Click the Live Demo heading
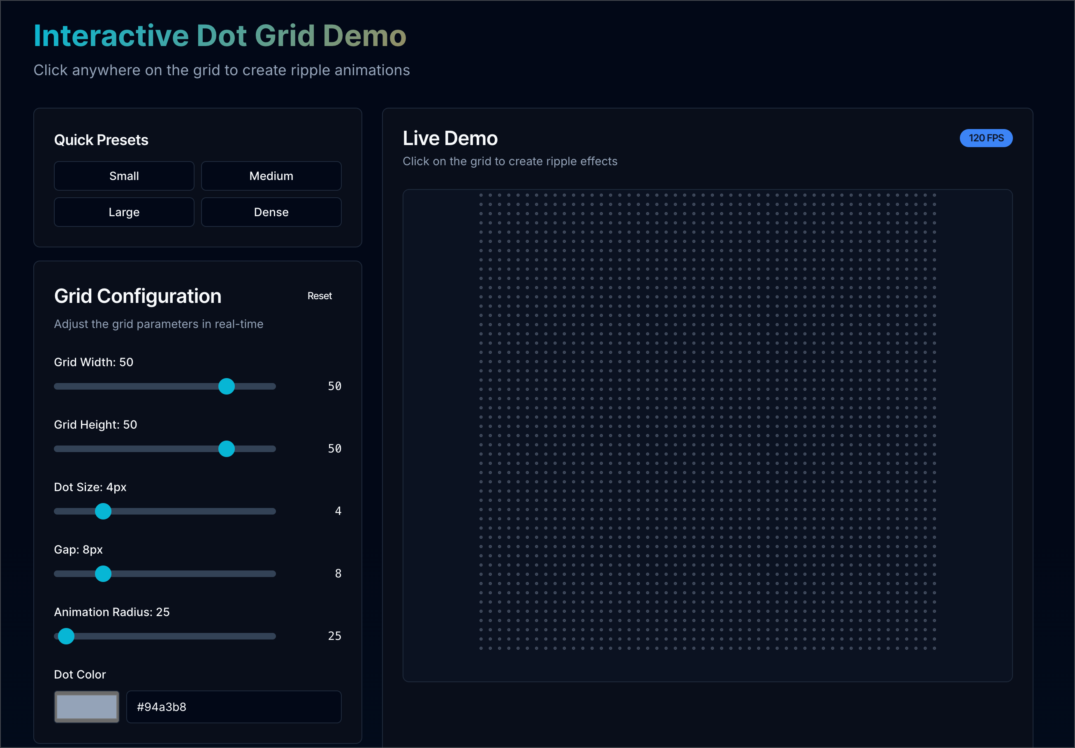The height and width of the screenshot is (748, 1075). tap(450, 138)
